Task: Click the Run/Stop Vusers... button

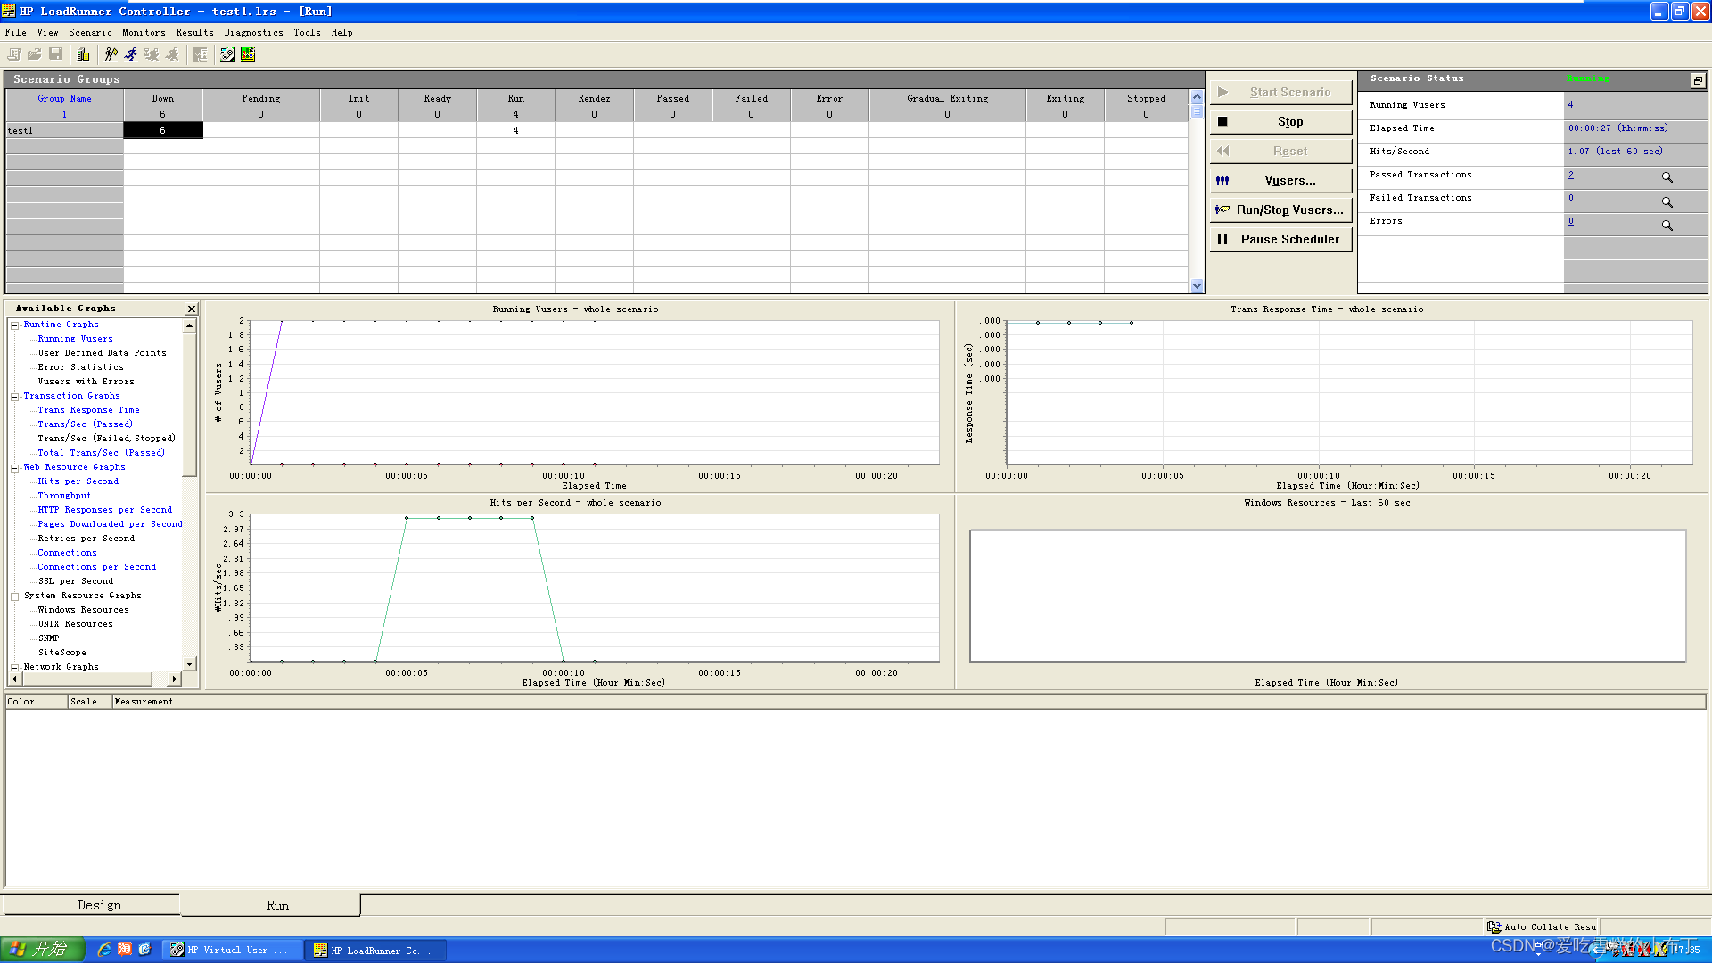Action: tap(1280, 210)
